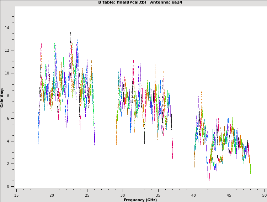267x202 pixels.
Task: Click the 0 tick label on gain axis
Action: point(9,186)
